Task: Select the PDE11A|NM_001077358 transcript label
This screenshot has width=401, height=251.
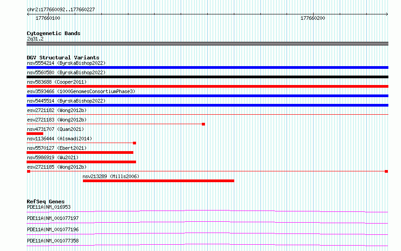Action: [x=53, y=241]
